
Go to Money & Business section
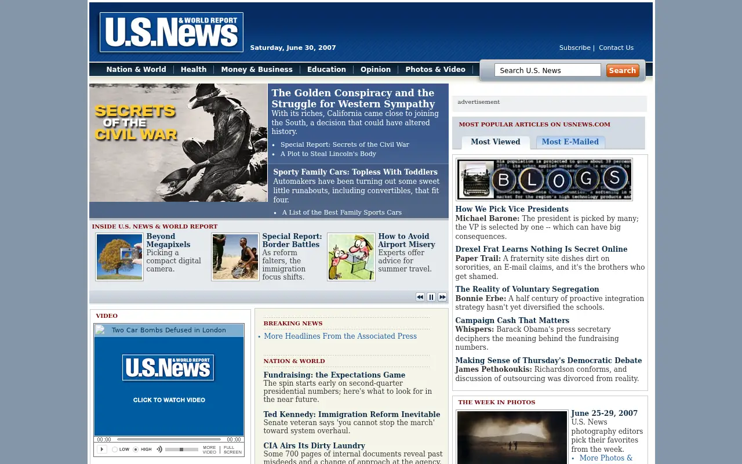coord(257,70)
